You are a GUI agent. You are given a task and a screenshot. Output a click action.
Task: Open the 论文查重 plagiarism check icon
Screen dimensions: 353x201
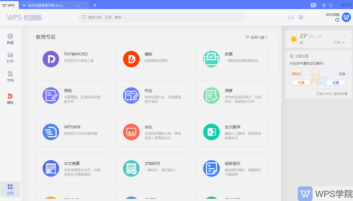point(51,168)
